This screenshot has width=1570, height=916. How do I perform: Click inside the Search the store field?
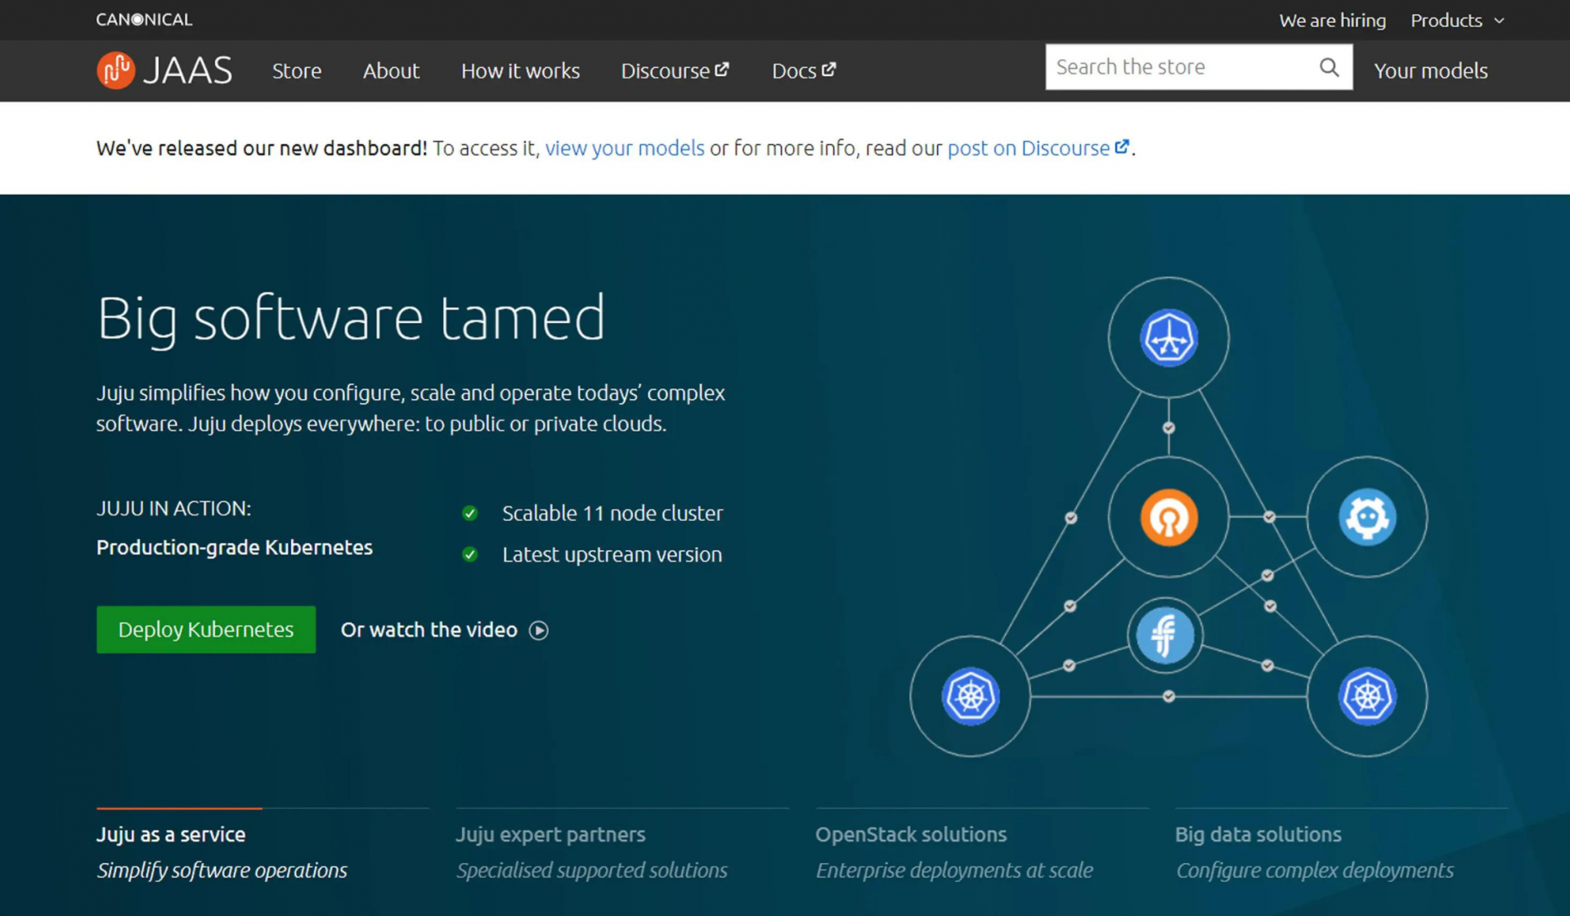(1169, 67)
